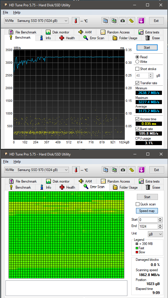Select the Read radio button
The width and height of the screenshot is (168, 298).
(137, 57)
